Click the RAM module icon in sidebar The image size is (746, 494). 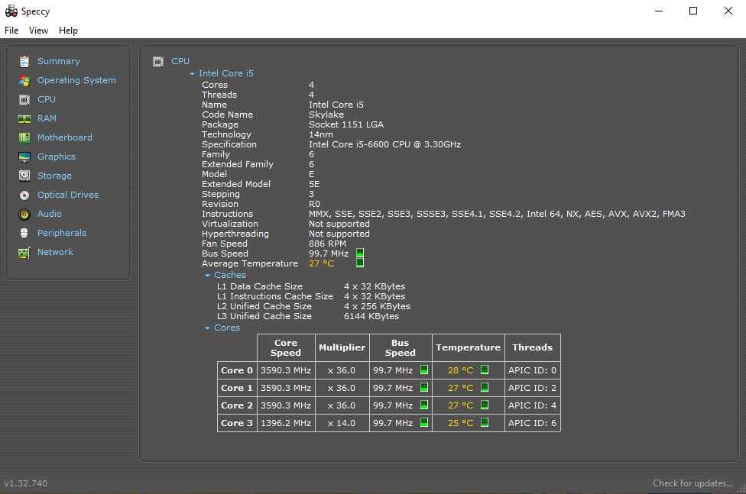[x=24, y=118]
